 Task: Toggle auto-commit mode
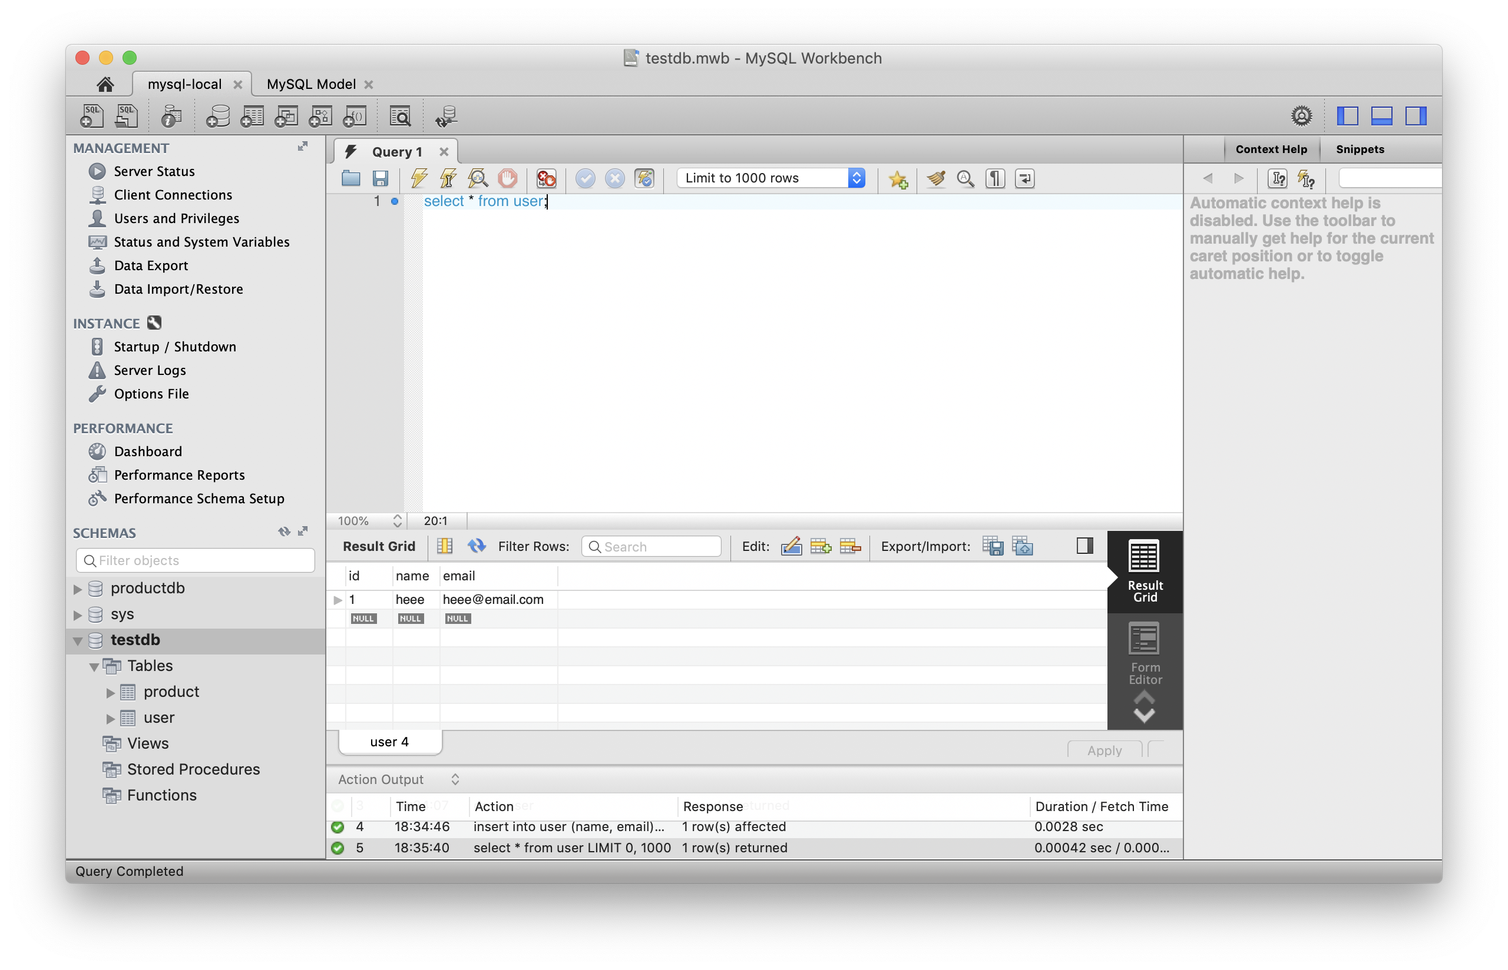(x=644, y=178)
